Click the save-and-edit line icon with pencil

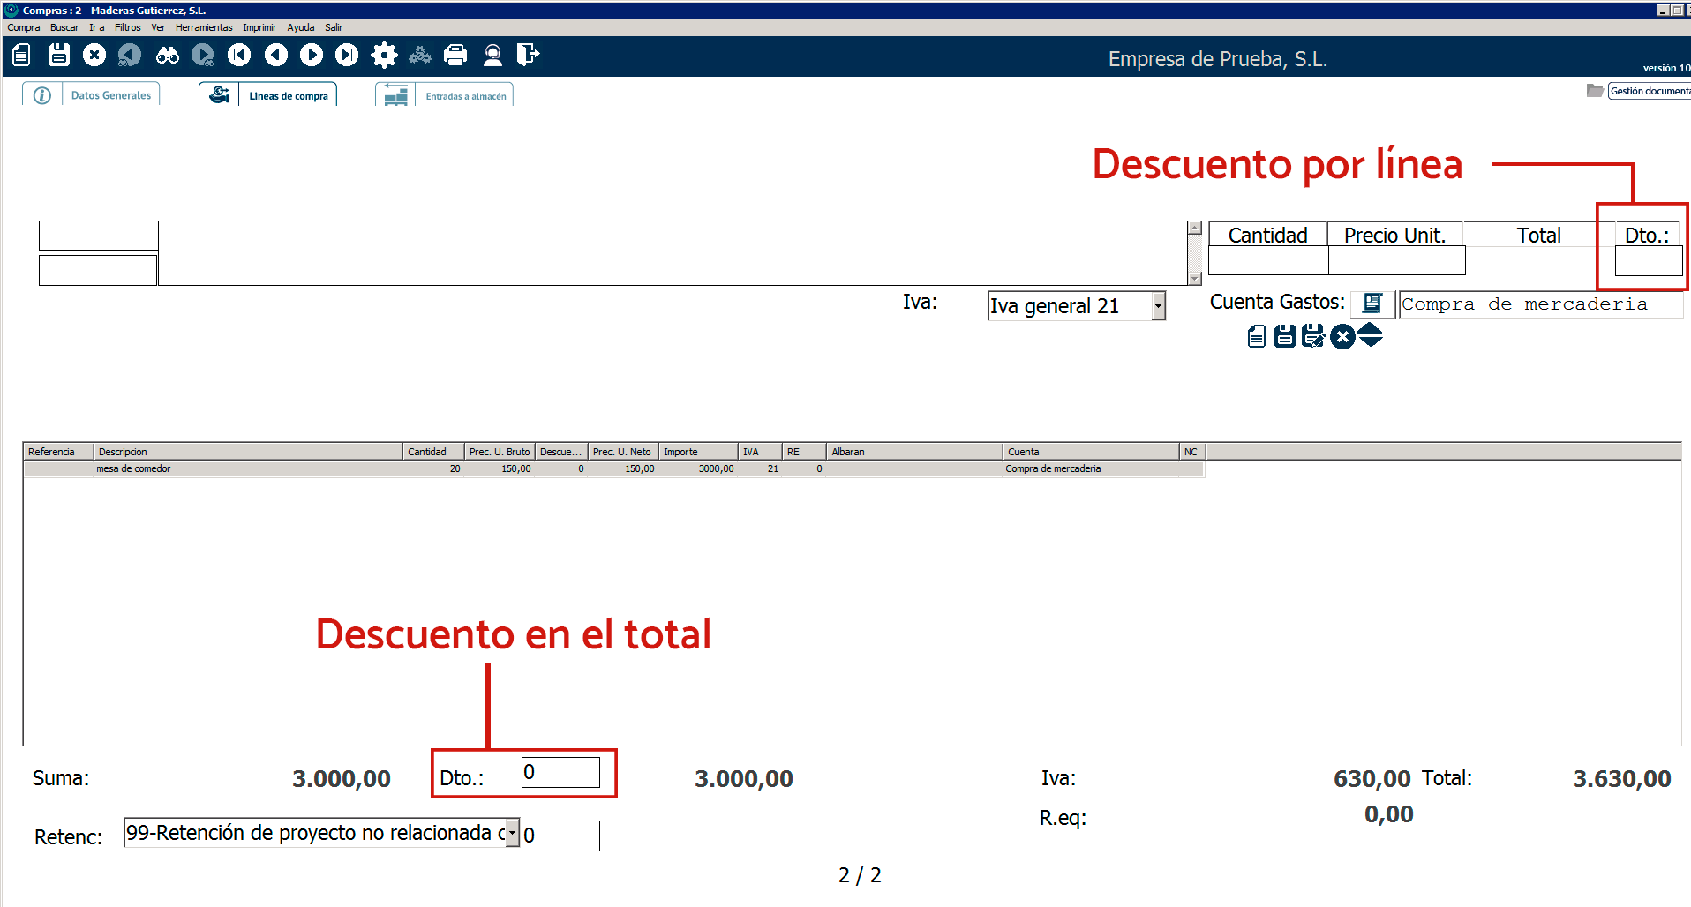point(1313,336)
